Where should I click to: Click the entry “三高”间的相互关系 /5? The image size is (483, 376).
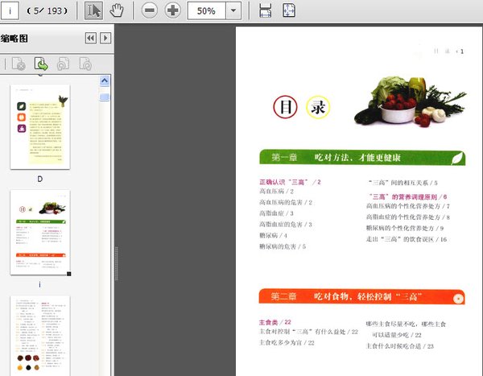[403, 183]
